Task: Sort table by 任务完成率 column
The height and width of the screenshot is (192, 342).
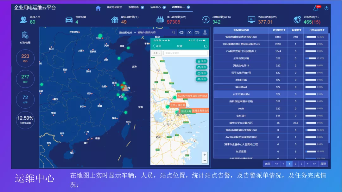Action: pos(317,30)
